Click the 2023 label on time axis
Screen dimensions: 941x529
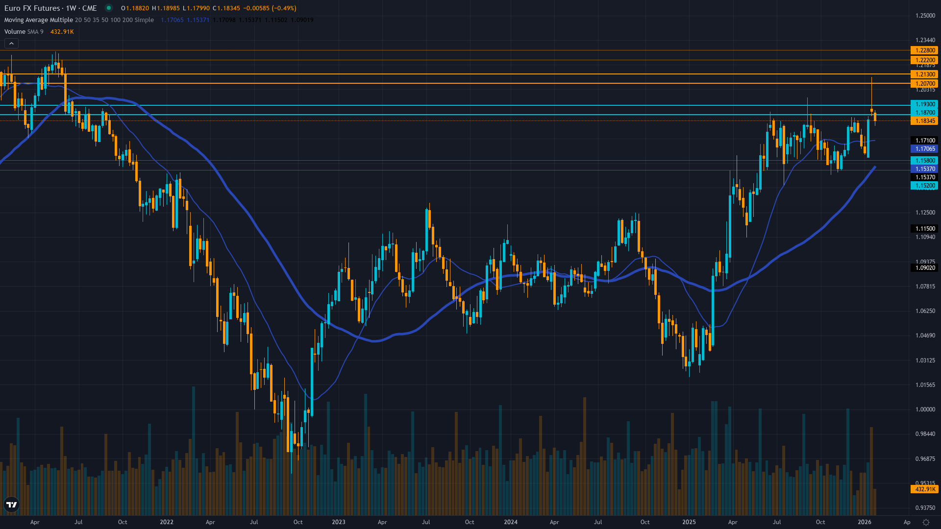[x=339, y=522]
